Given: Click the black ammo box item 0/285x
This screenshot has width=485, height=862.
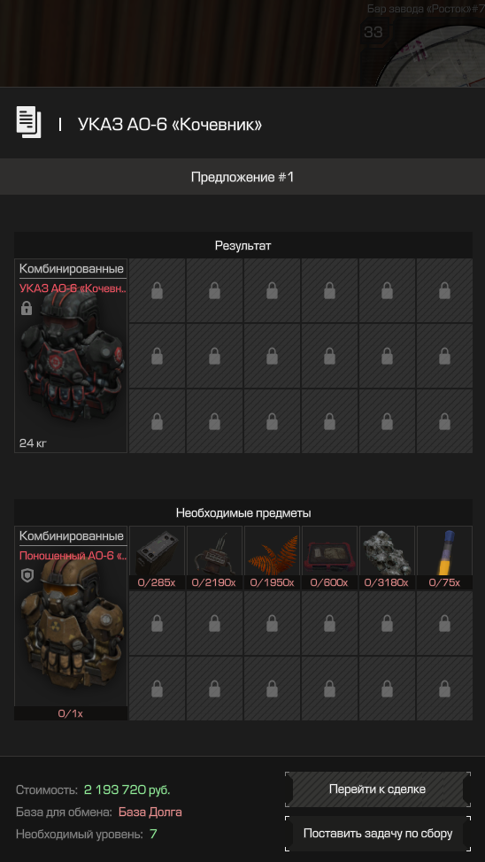Looking at the screenshot, I should point(158,558).
